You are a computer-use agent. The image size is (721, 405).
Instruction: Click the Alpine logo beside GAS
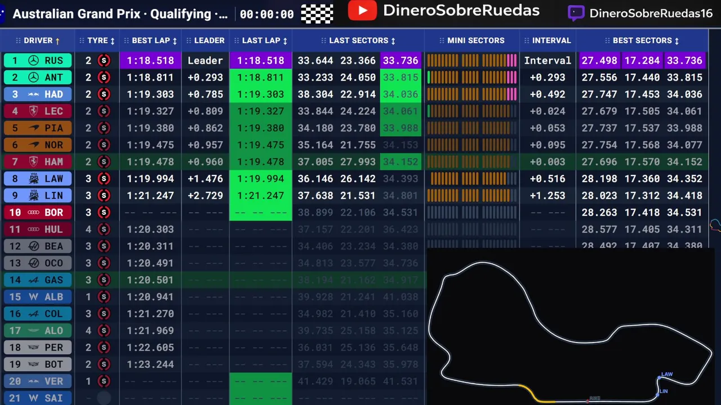click(33, 280)
